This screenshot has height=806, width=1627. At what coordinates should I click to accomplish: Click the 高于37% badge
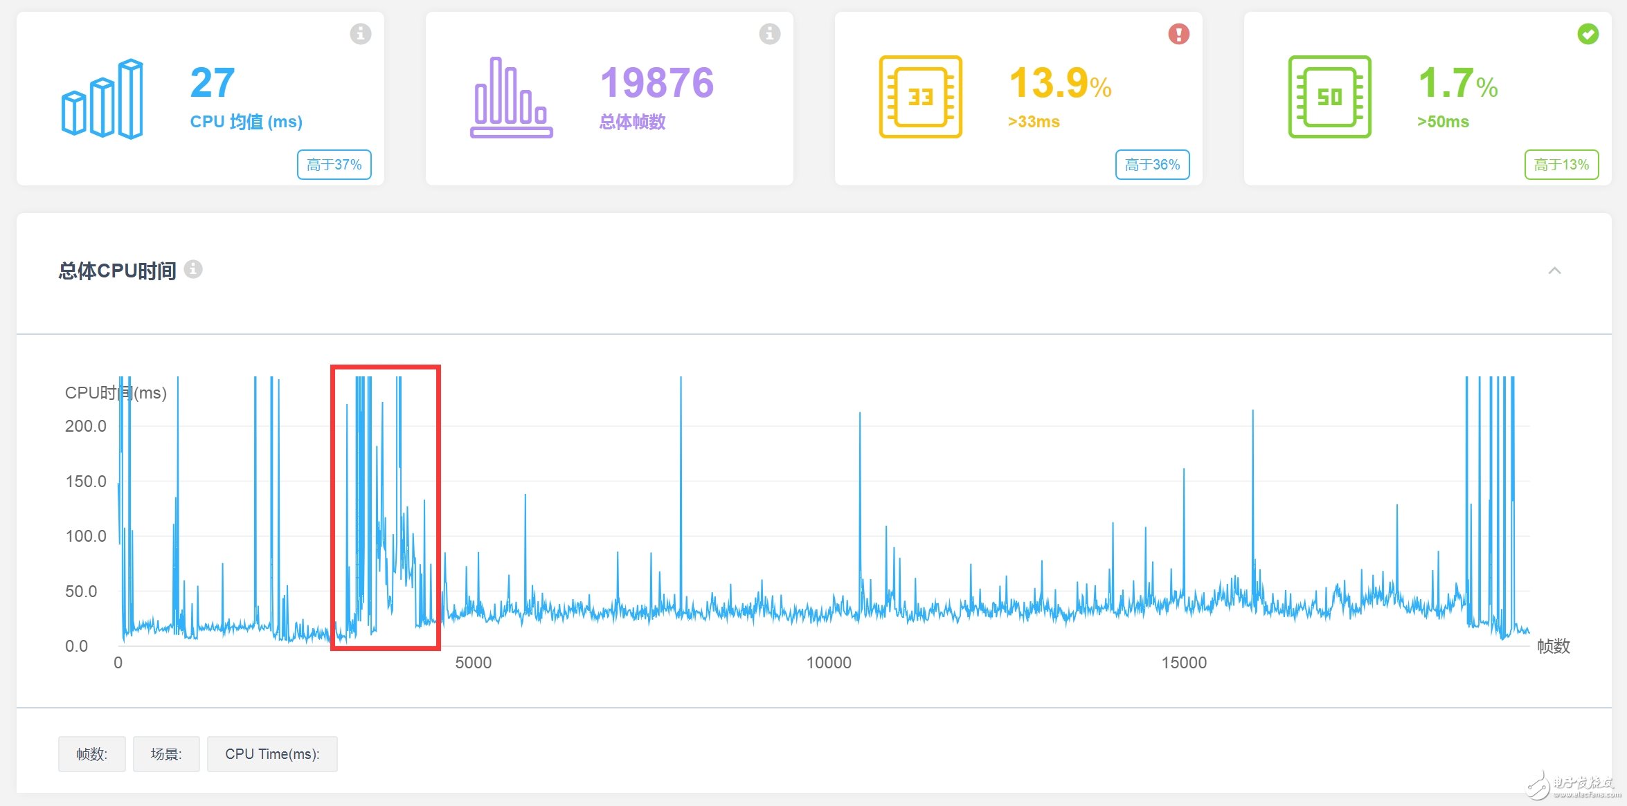[x=334, y=165]
